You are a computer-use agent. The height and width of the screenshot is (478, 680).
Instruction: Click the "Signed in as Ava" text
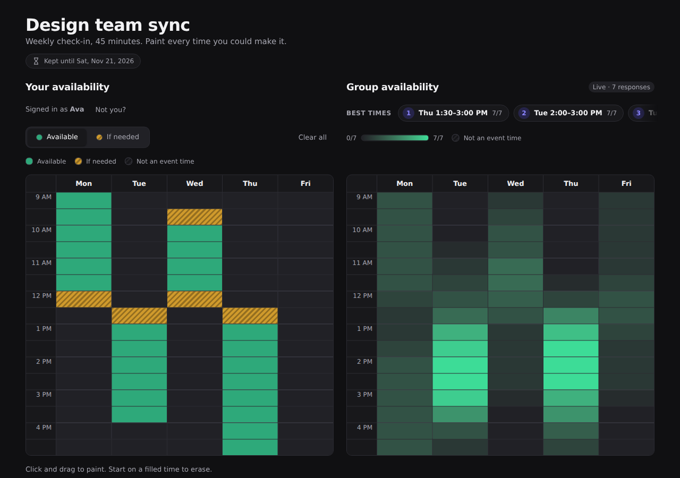point(55,109)
